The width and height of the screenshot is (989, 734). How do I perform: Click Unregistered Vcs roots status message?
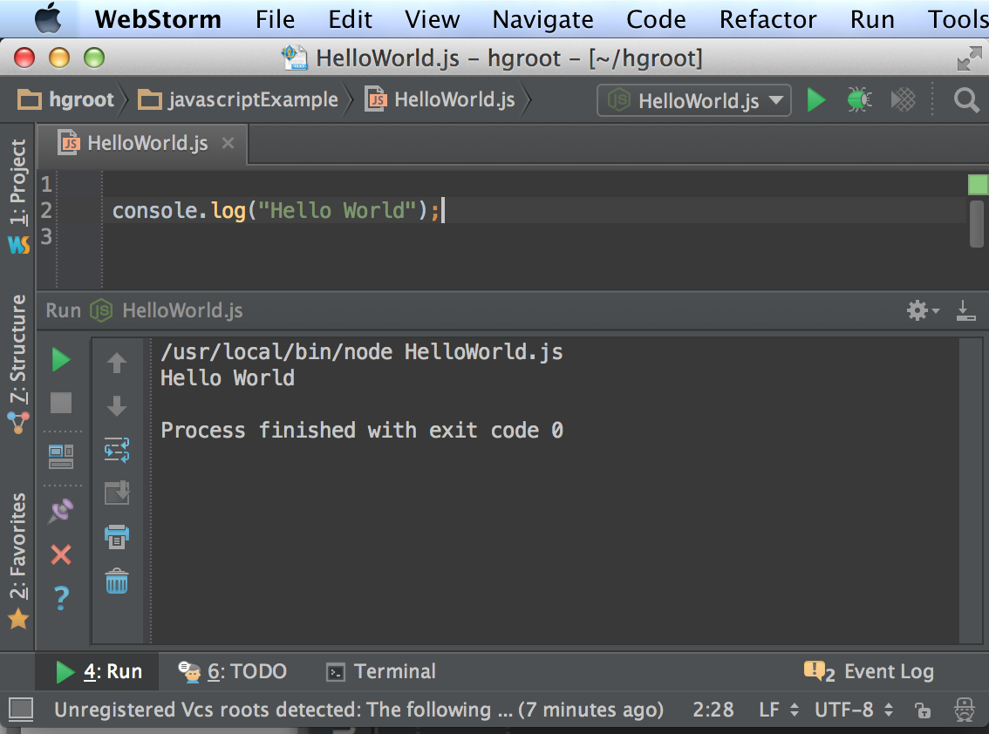pos(358,710)
